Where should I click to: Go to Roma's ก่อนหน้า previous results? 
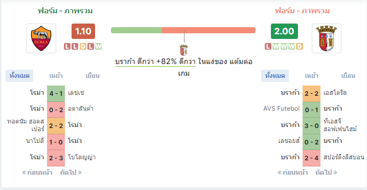click(37, 173)
